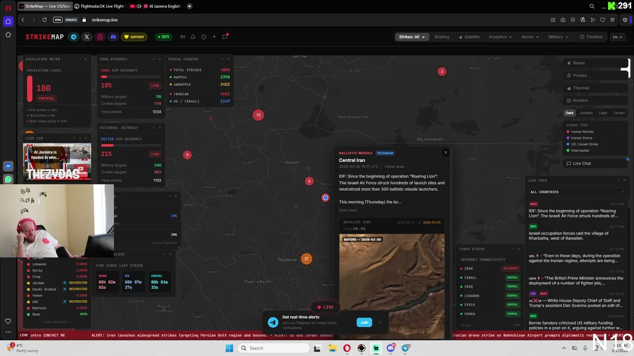The width and height of the screenshot is (634, 356).
Task: Click Show more in Central Iran popup
Action: (x=348, y=210)
